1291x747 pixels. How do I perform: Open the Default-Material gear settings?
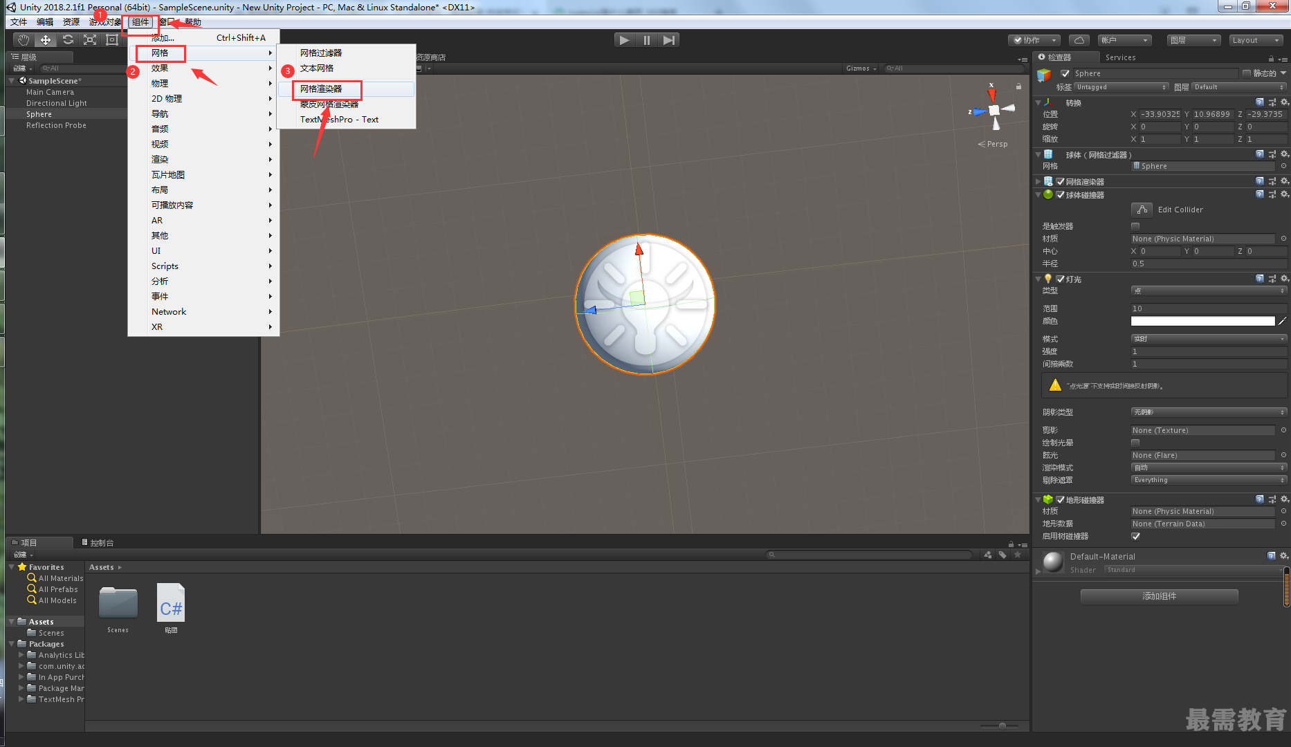[x=1284, y=556]
